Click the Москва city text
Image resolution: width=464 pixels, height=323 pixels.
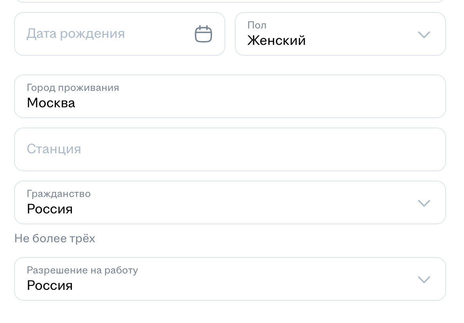[51, 103]
